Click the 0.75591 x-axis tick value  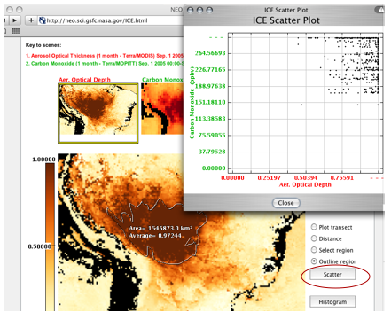tap(342, 177)
